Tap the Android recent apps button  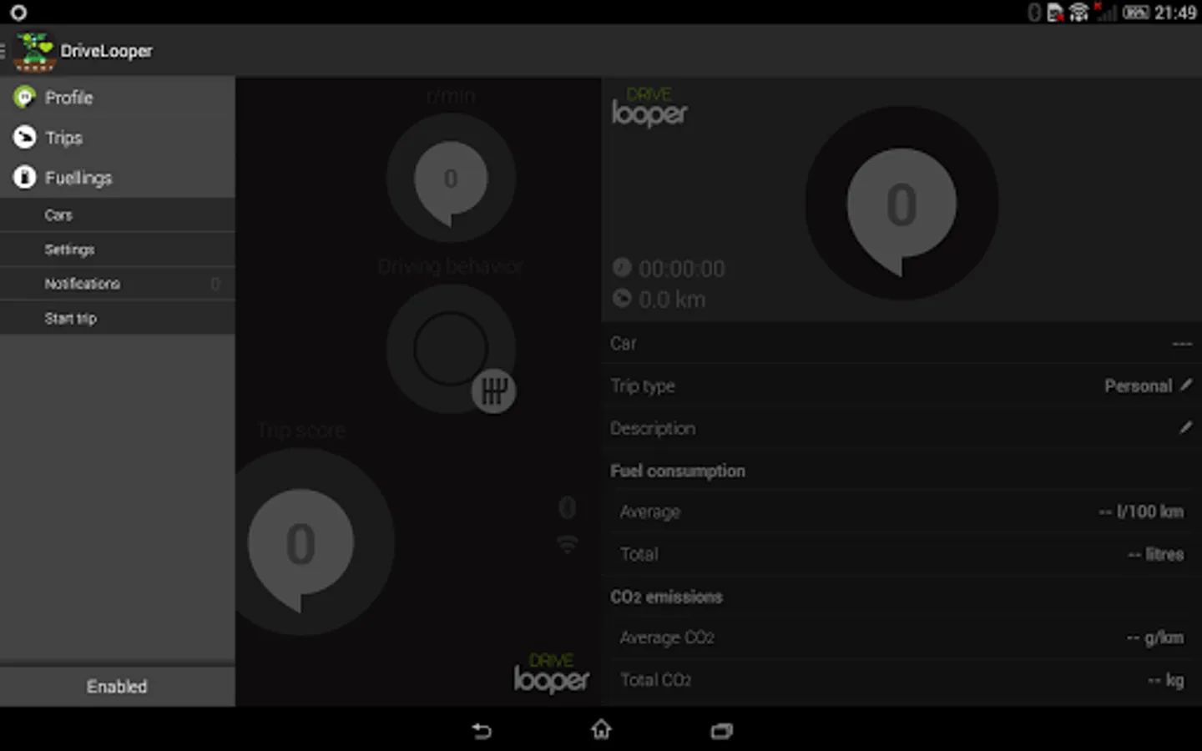(x=721, y=731)
